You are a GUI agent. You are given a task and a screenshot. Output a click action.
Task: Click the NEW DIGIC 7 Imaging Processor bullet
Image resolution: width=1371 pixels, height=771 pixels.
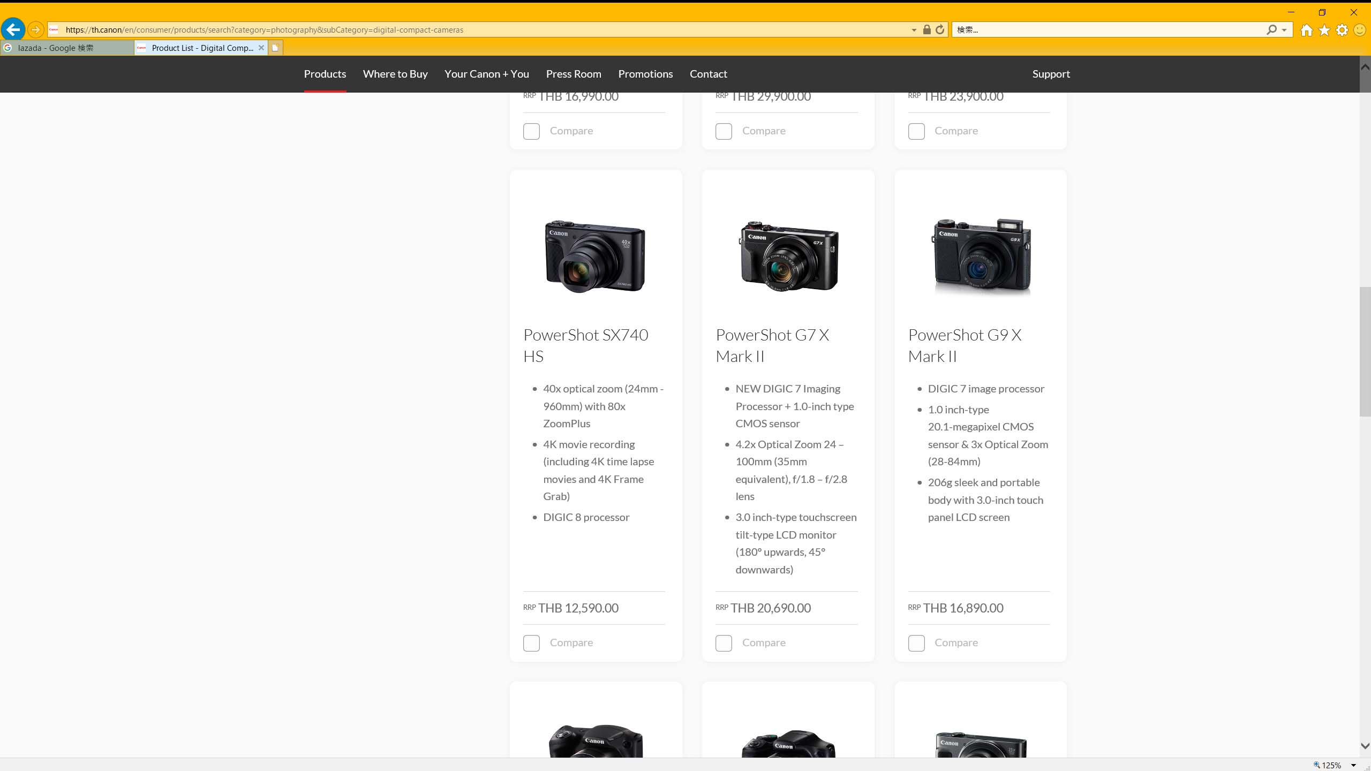pos(795,406)
